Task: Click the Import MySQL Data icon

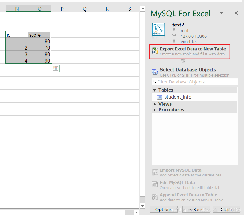Action: pos(155,172)
